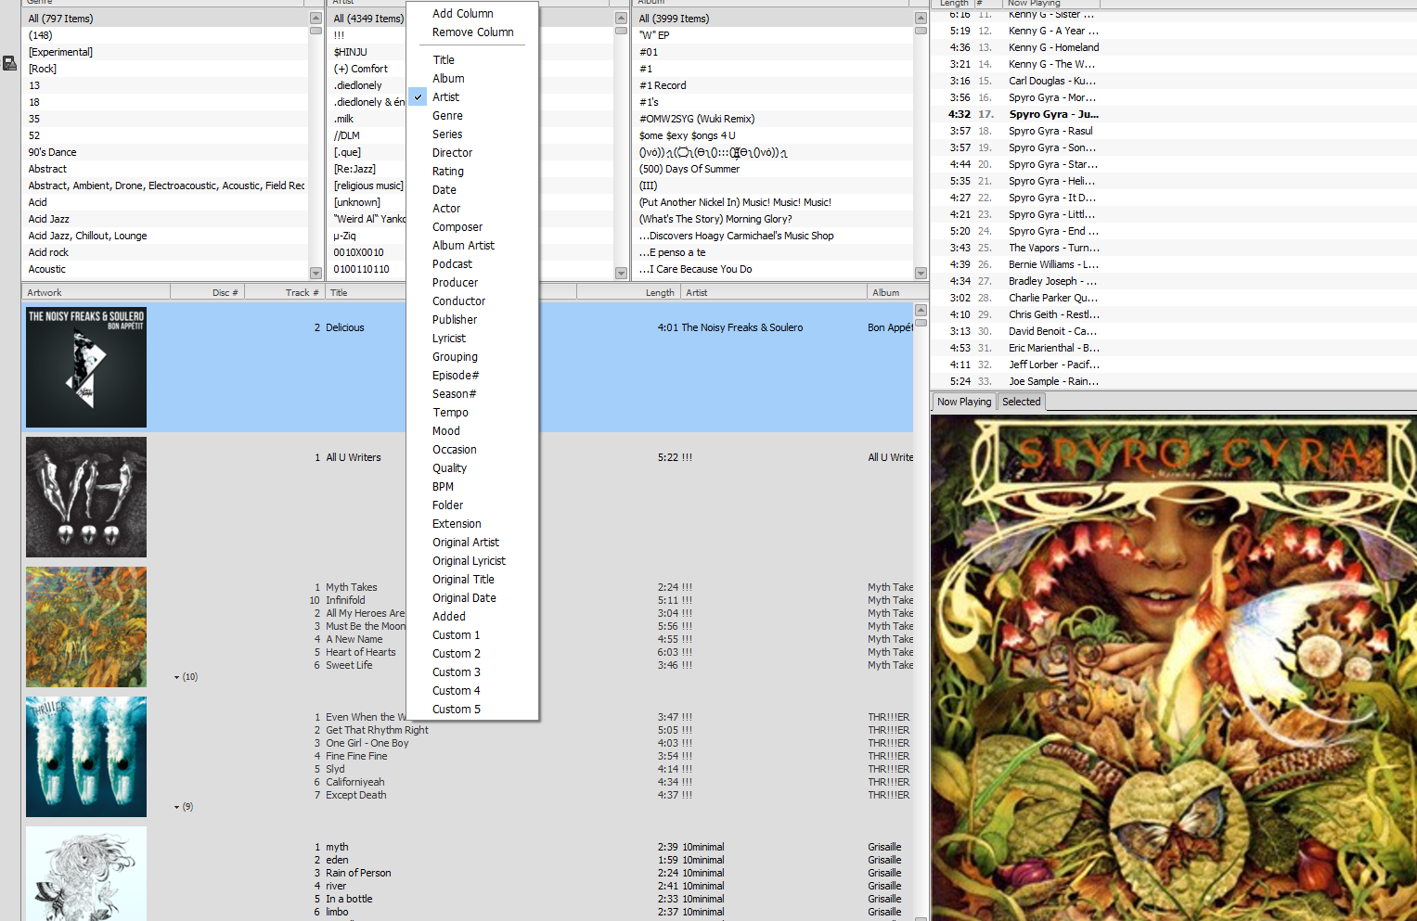Click the Album list scroll down arrow
The height and width of the screenshot is (921, 1417).
point(921,274)
